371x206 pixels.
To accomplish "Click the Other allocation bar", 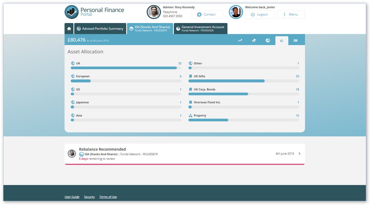I will click(244, 68).
